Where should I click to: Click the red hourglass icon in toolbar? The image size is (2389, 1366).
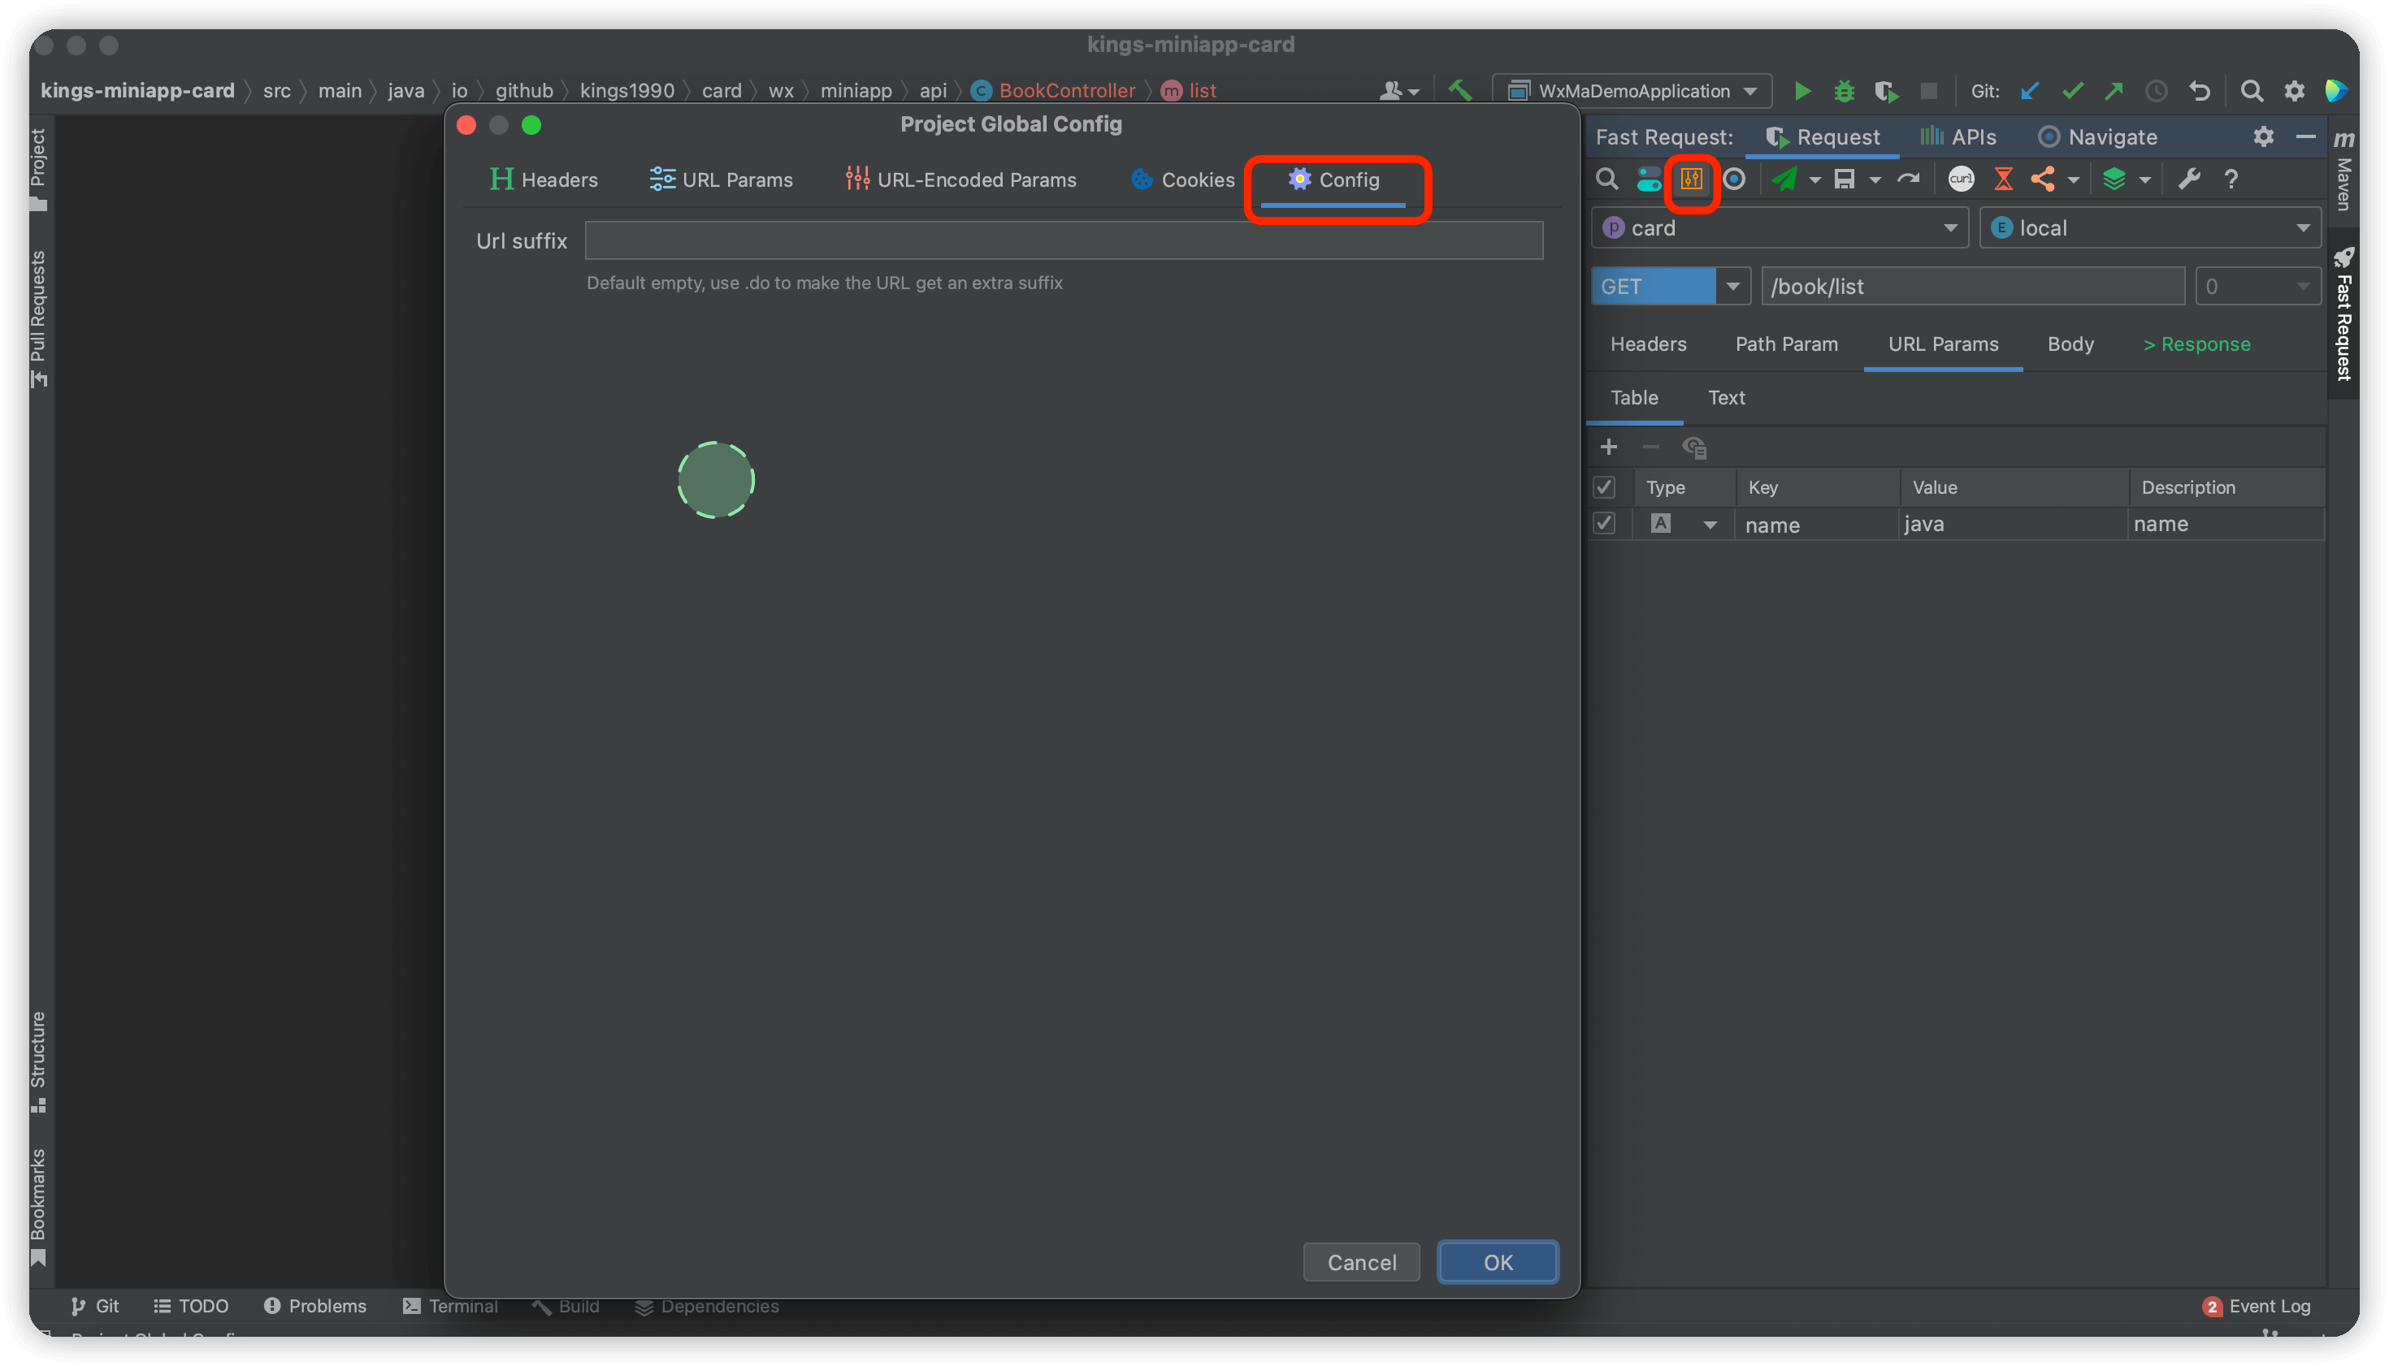(x=2002, y=178)
